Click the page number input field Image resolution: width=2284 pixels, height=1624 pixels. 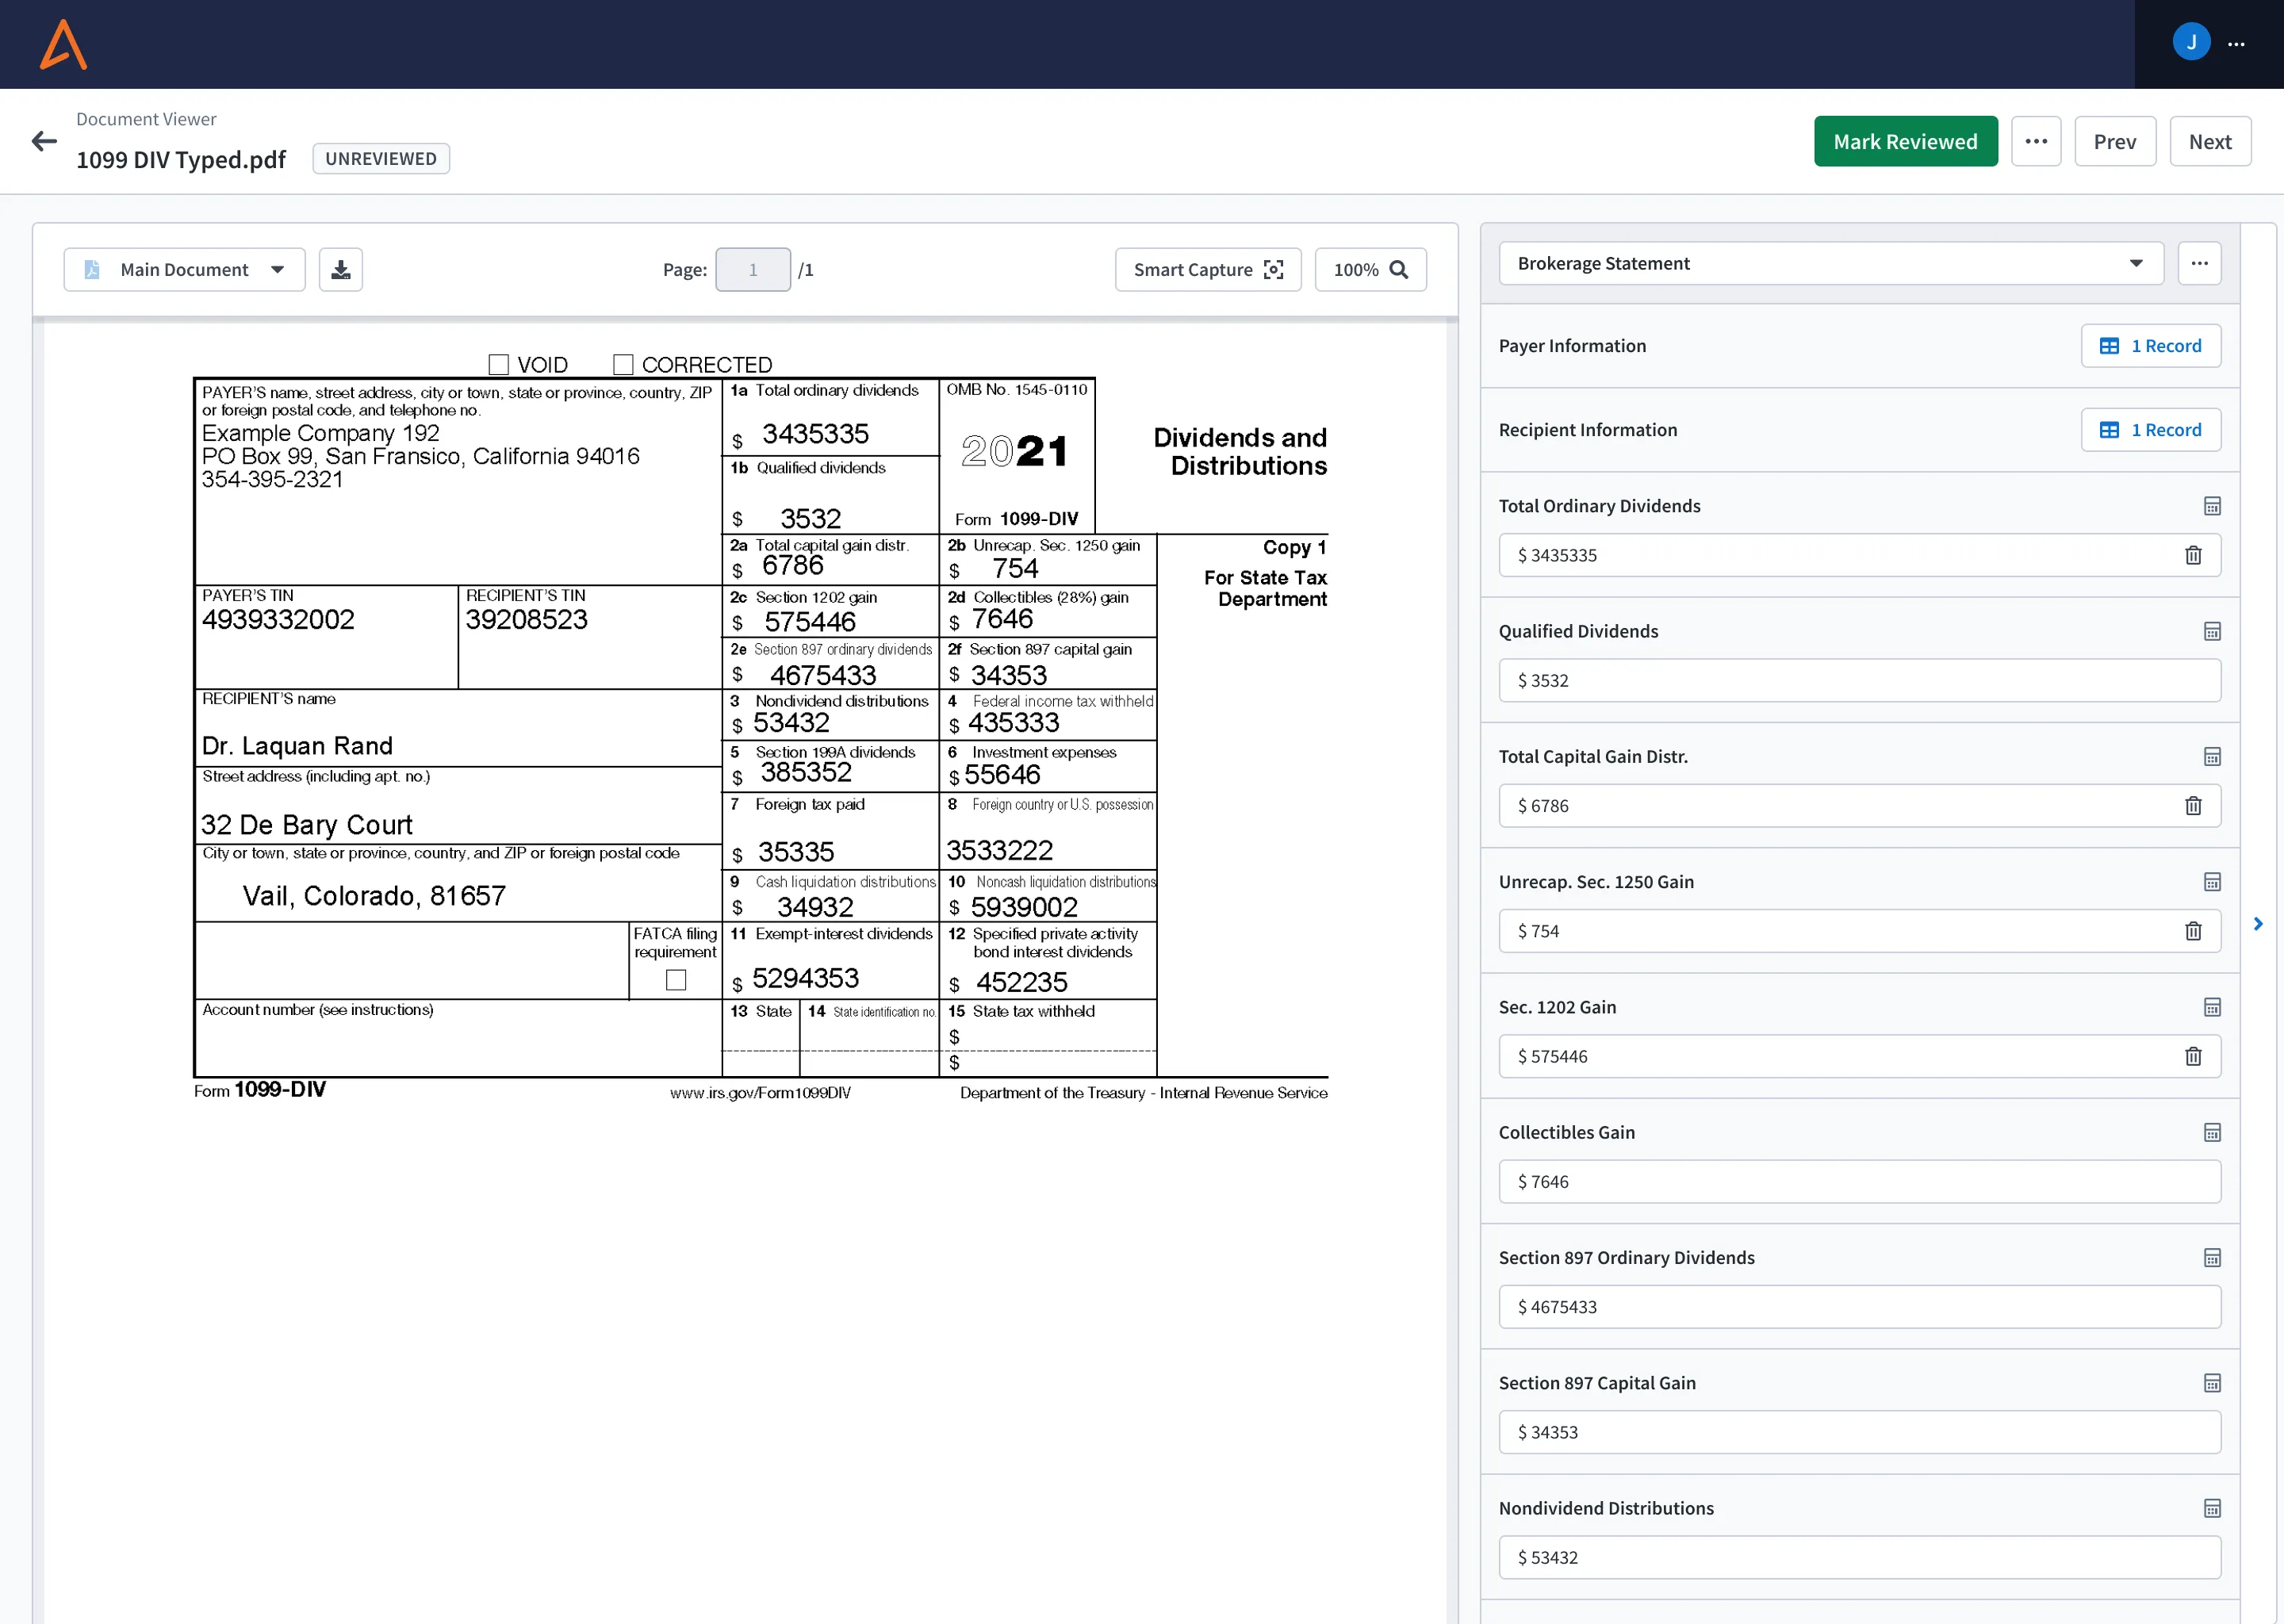point(753,270)
